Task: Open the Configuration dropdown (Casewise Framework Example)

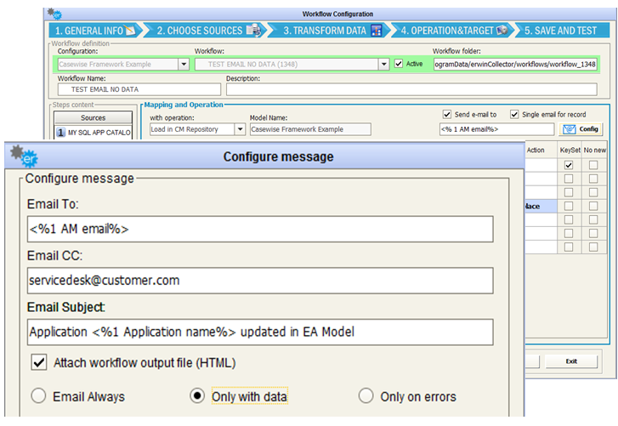Action: coord(184,65)
